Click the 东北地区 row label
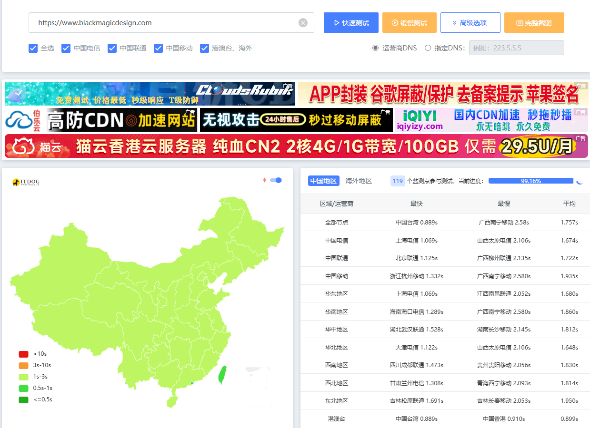 coord(337,401)
